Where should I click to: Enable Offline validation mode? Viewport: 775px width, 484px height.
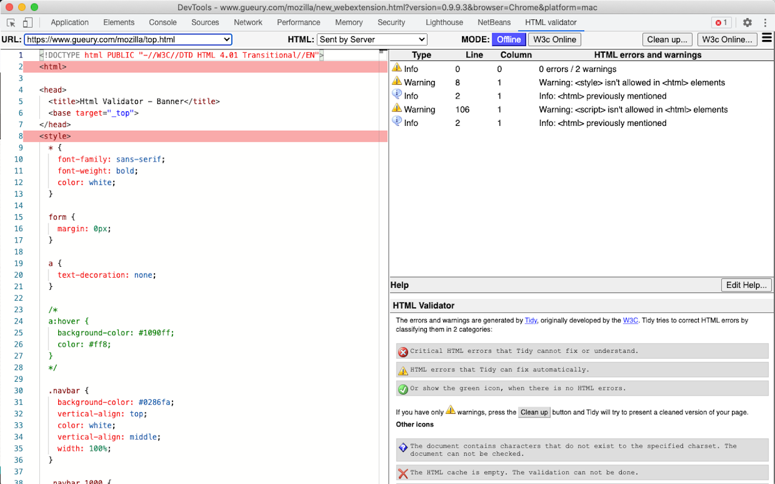[x=509, y=39]
